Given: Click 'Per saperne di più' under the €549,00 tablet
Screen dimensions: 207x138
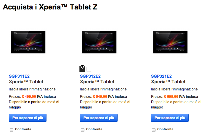Looking at the screenshot, I should click(x=99, y=118).
